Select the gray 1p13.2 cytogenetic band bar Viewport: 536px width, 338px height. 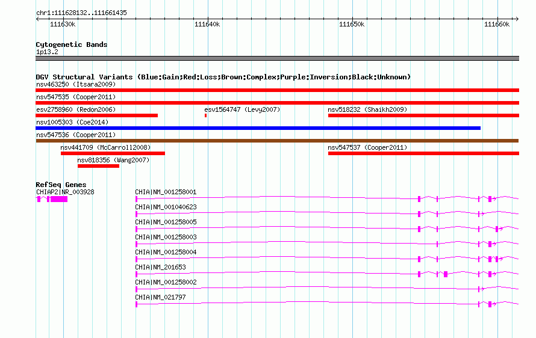[x=277, y=58]
